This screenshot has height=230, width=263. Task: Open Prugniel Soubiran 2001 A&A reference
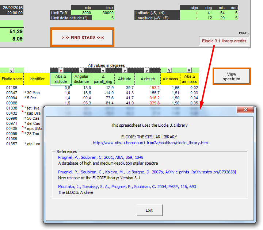(x=101, y=157)
